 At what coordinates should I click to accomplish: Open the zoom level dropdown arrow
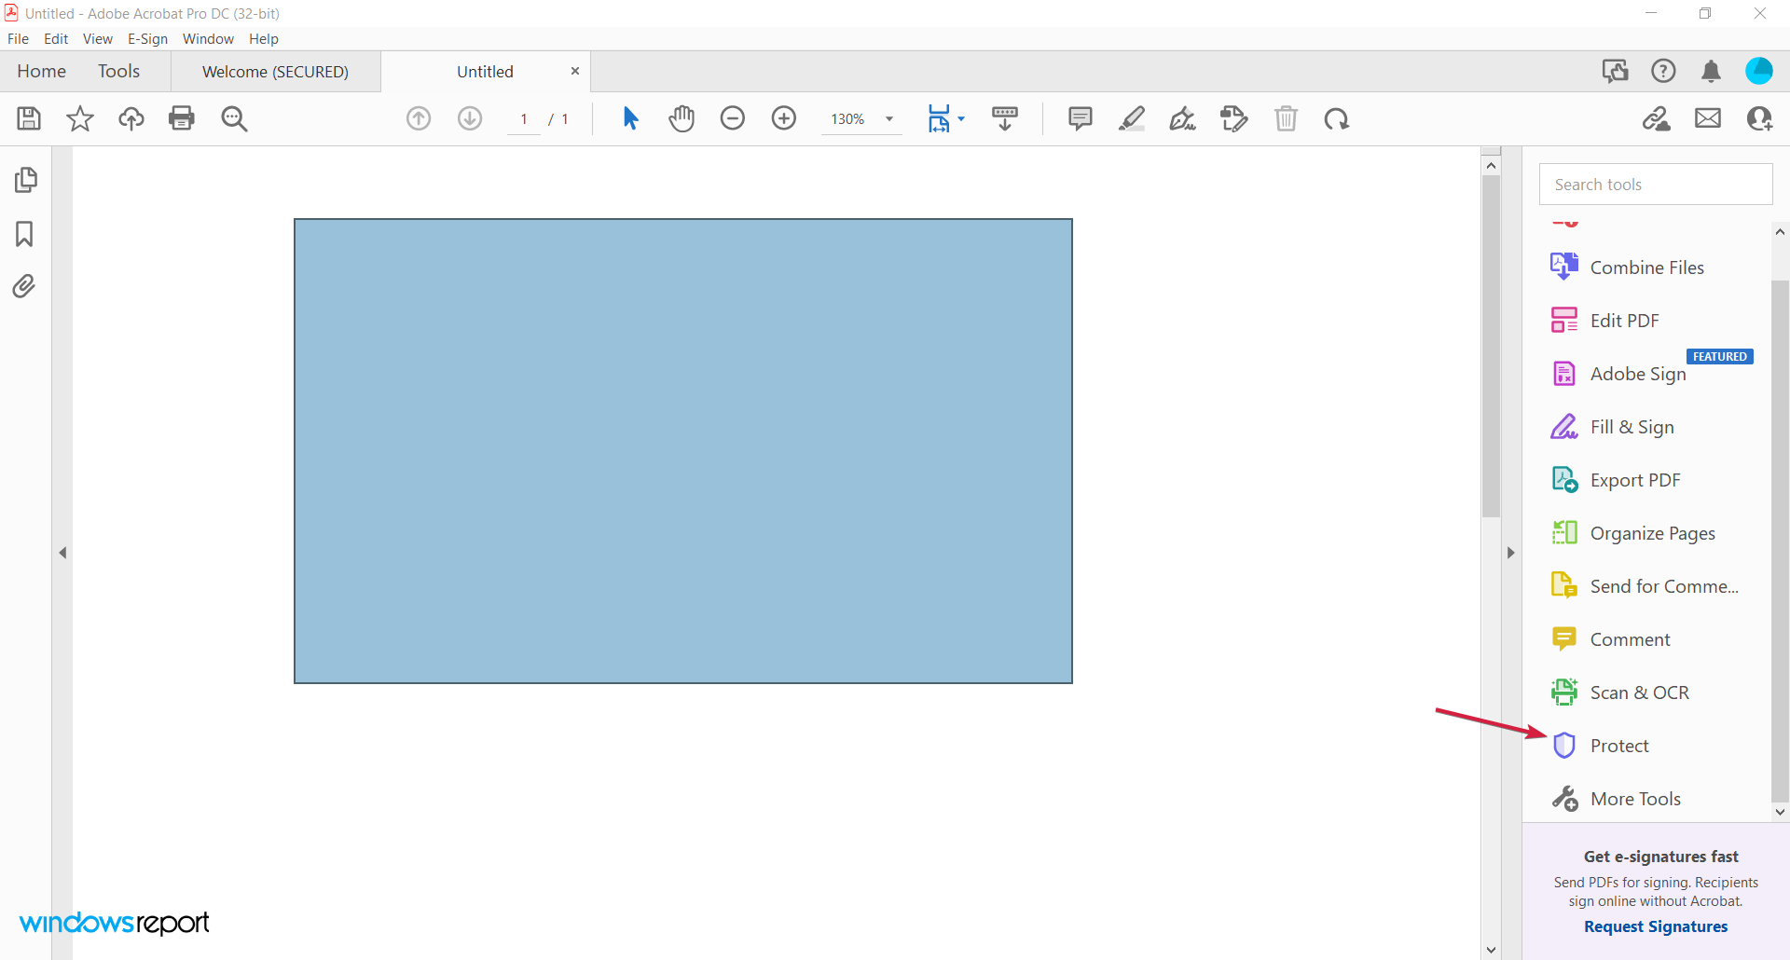click(x=889, y=119)
